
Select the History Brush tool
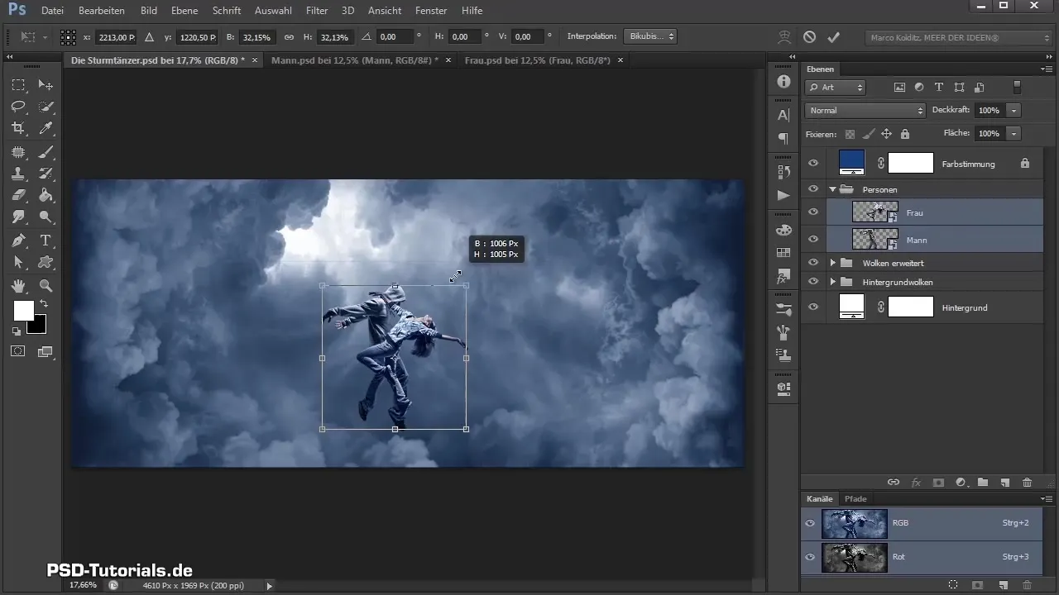[46, 174]
